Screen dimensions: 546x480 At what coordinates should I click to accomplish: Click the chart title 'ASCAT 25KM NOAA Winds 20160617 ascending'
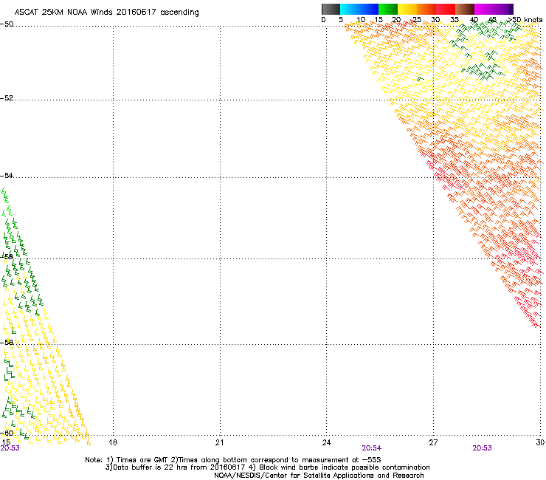[106, 13]
